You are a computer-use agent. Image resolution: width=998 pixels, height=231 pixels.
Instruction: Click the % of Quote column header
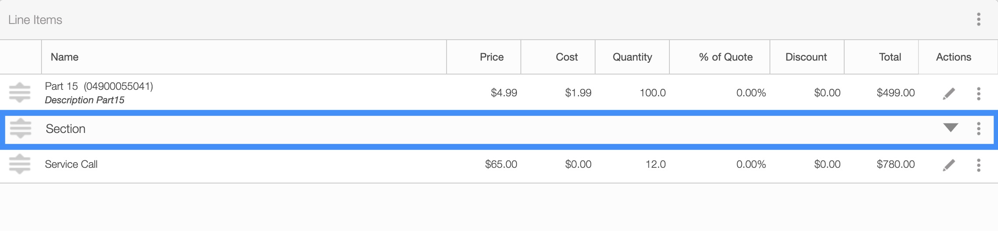pos(726,57)
